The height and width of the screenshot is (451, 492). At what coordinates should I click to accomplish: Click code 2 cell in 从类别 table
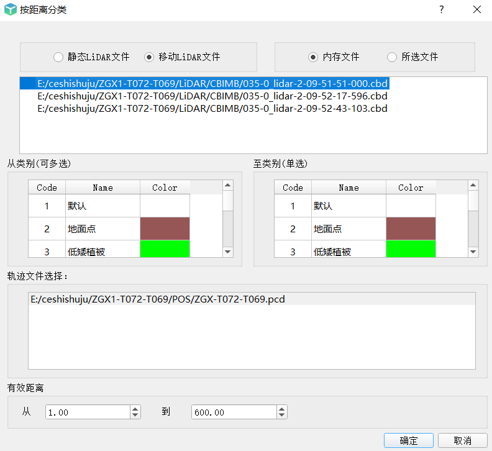click(47, 229)
